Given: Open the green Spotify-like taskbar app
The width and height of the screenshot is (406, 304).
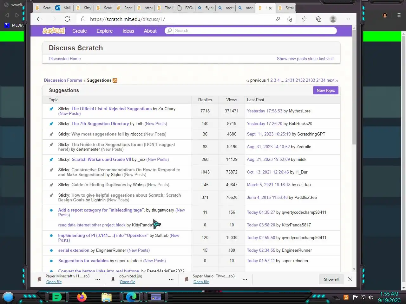Looking at the screenshot, I should (56, 297).
